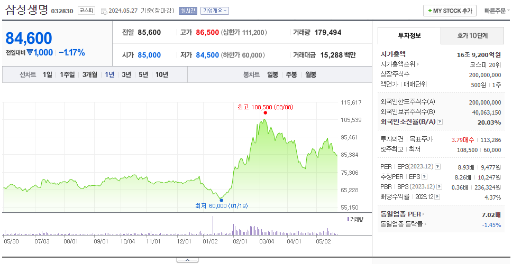The height and width of the screenshot is (264, 512).
Task: Click the 저가 84,500 value
Action: pos(207,55)
